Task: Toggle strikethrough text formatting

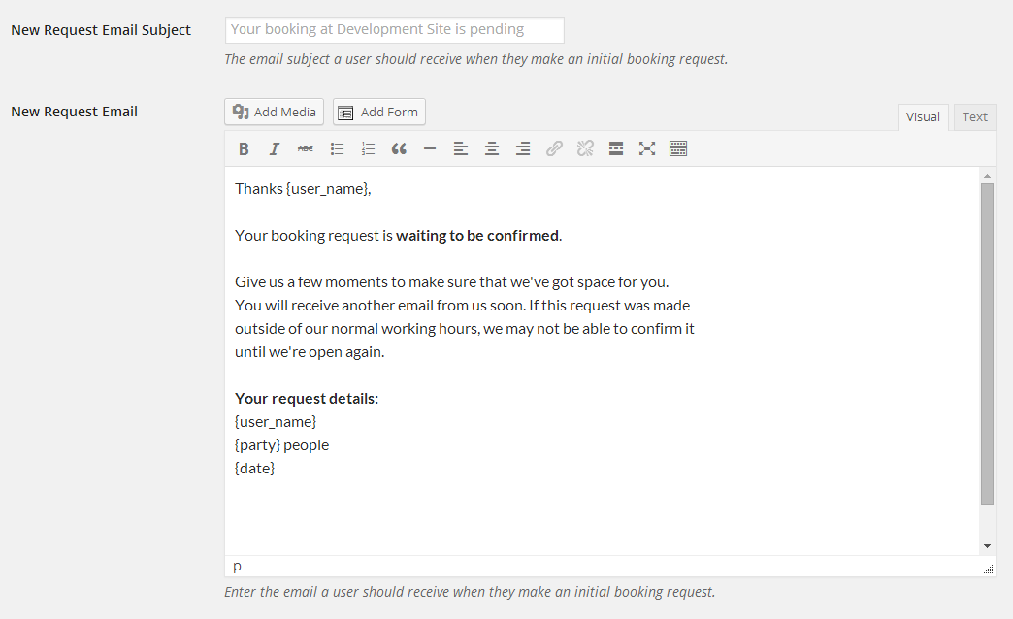Action: 306,148
